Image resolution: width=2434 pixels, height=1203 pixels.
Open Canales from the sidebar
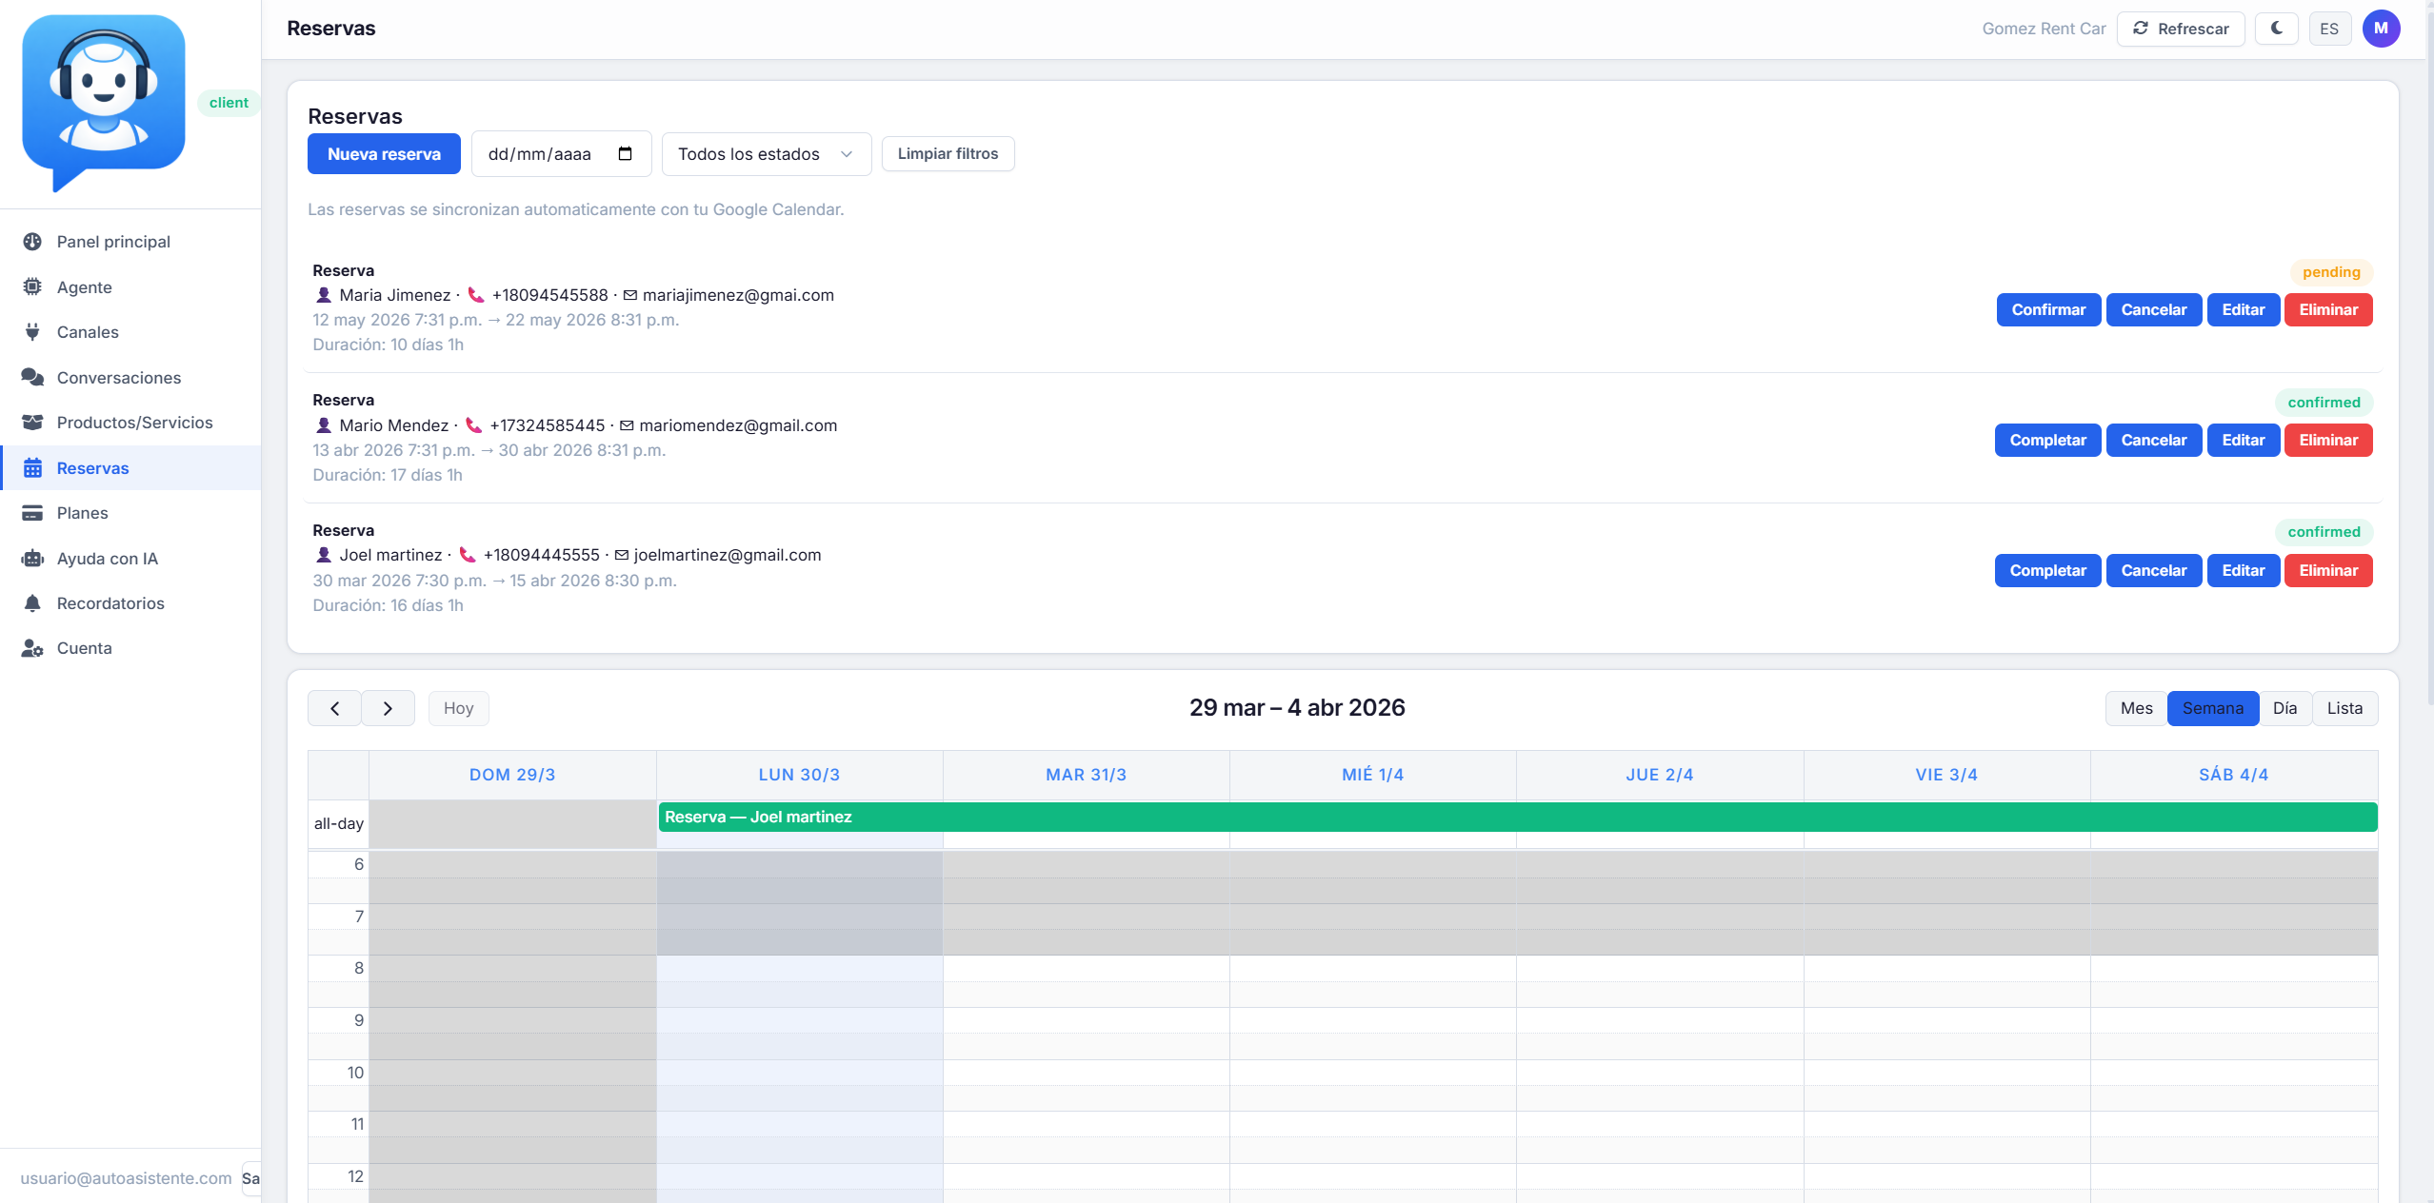[x=91, y=331]
